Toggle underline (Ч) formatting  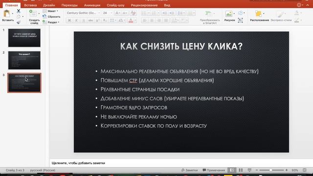click(84, 21)
